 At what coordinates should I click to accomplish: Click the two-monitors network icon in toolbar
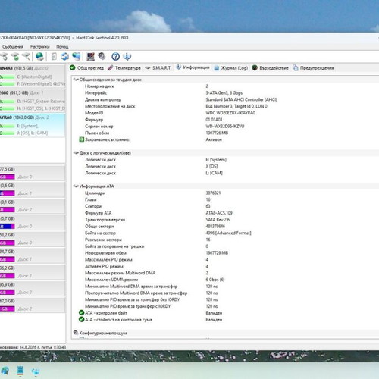coord(77,56)
